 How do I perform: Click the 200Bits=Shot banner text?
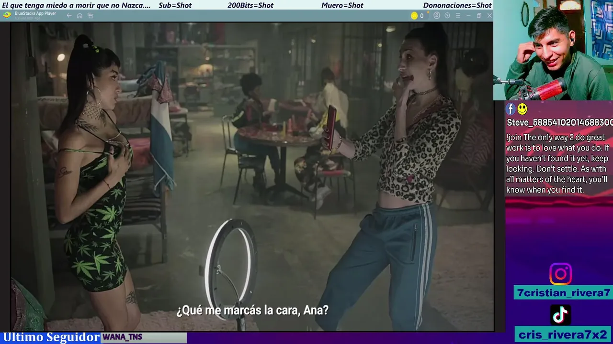tap(250, 5)
